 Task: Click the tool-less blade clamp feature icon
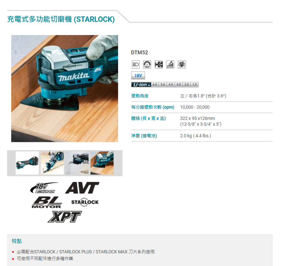tap(159, 64)
